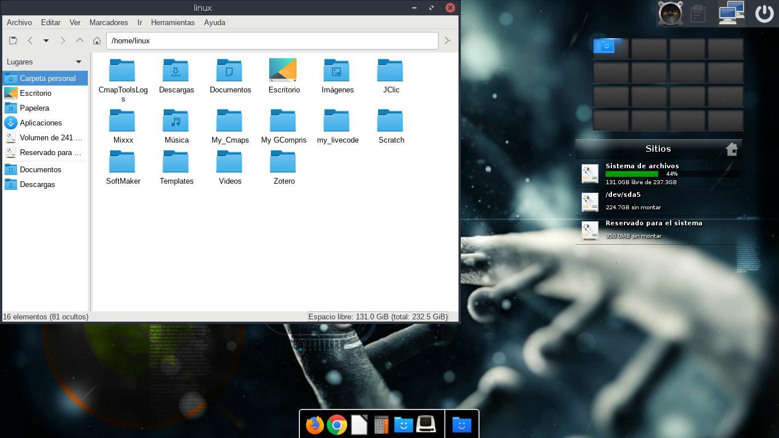This screenshot has width=779, height=438.
Task: Click the speaker volume icon in the top panel
Action: [670, 13]
